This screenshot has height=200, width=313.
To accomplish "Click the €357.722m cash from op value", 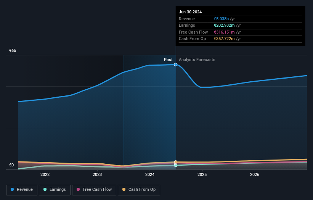I will pyautogui.click(x=224, y=39).
